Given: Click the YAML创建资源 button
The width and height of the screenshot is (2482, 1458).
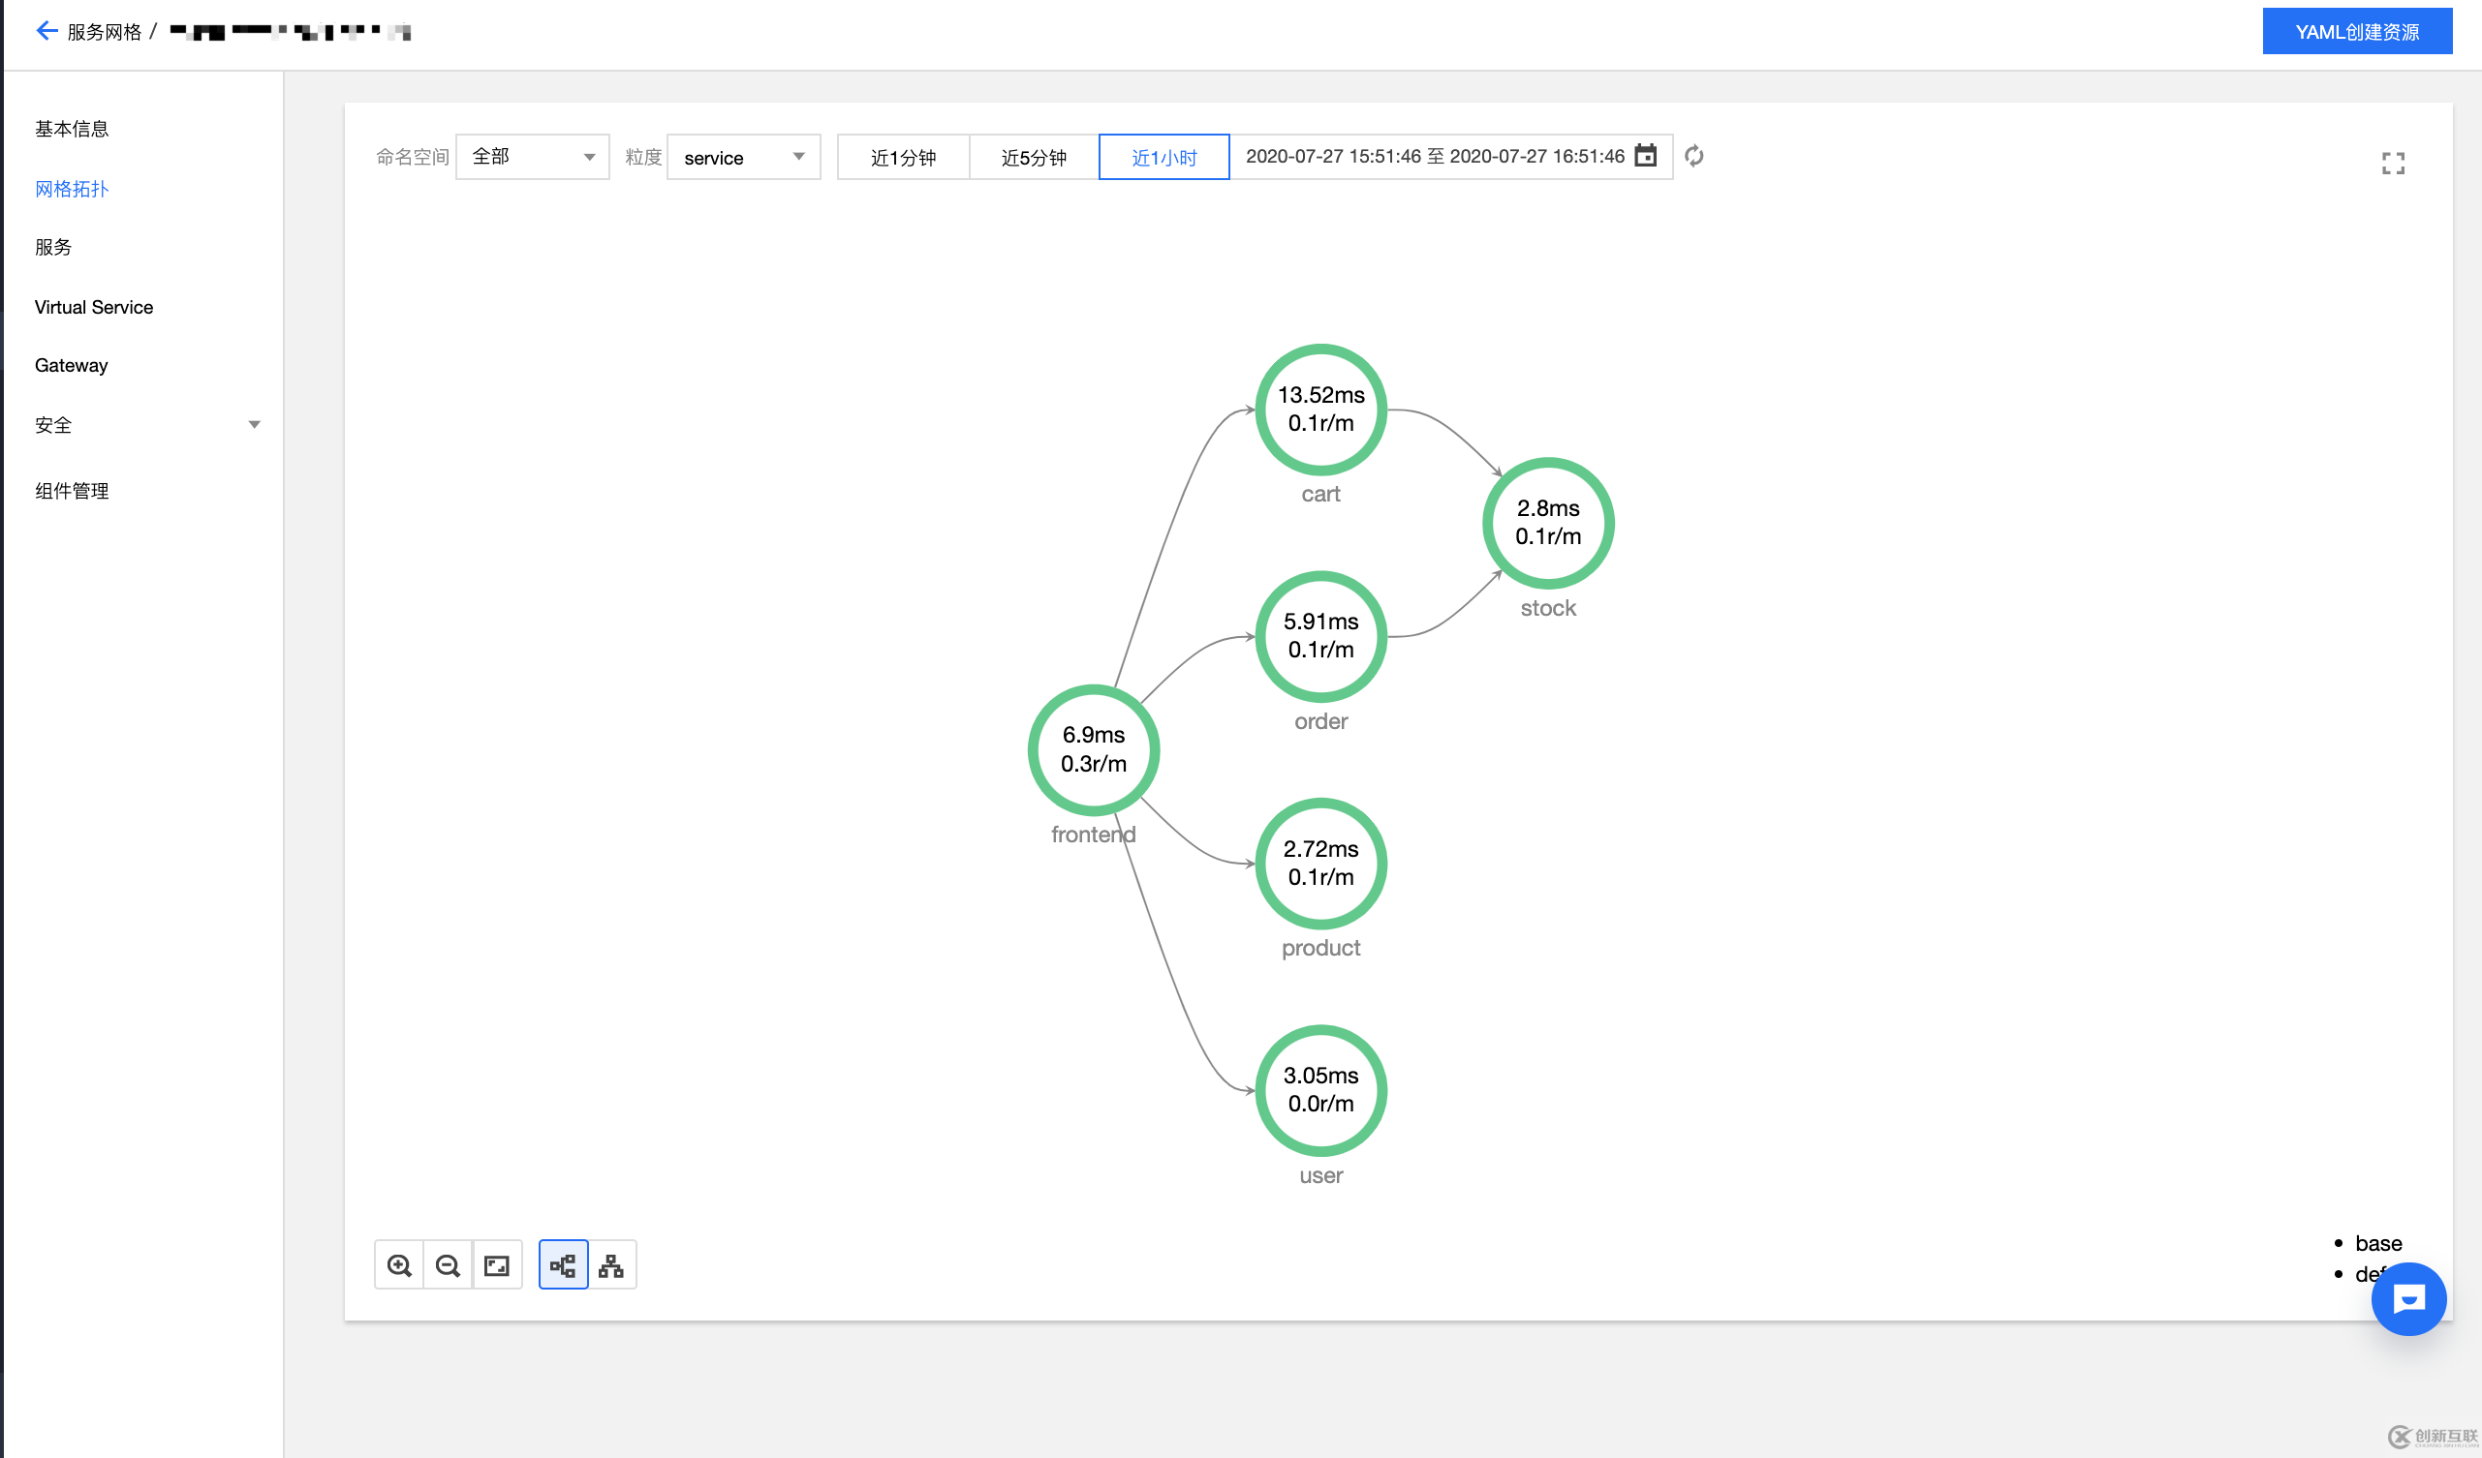Looking at the screenshot, I should [x=2356, y=32].
